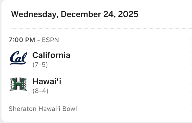The image size is (192, 123).
Task: Click the ESPN network label
Action: coord(51,40)
